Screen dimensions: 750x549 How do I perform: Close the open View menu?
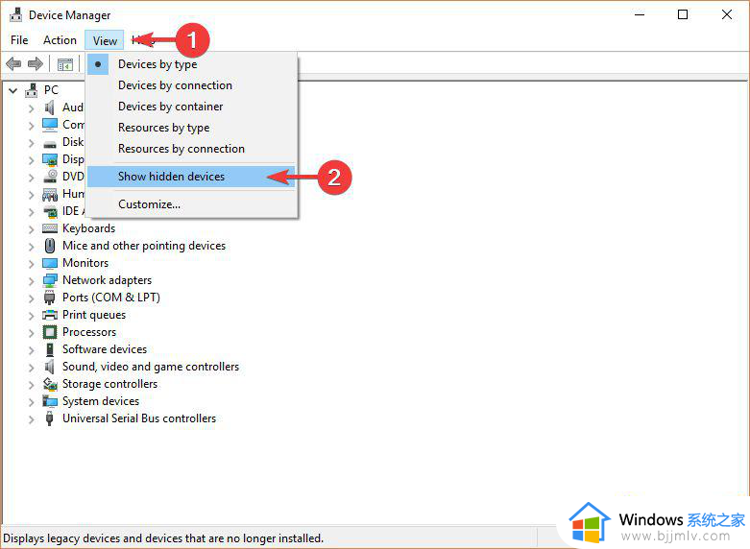click(x=105, y=40)
